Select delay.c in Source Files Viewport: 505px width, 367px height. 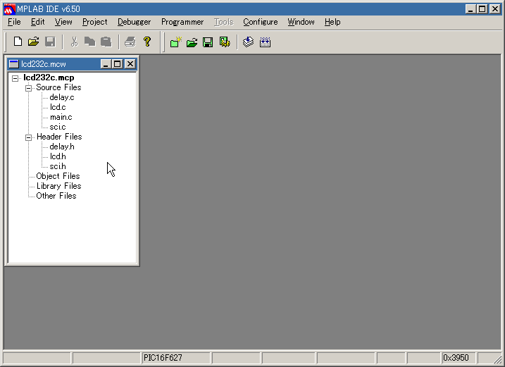(x=62, y=97)
